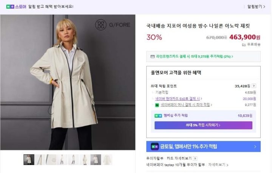Screen dimensions: 272x173
Task: Click 최대 5% 적립 시작하기 button
Action: coord(203,125)
